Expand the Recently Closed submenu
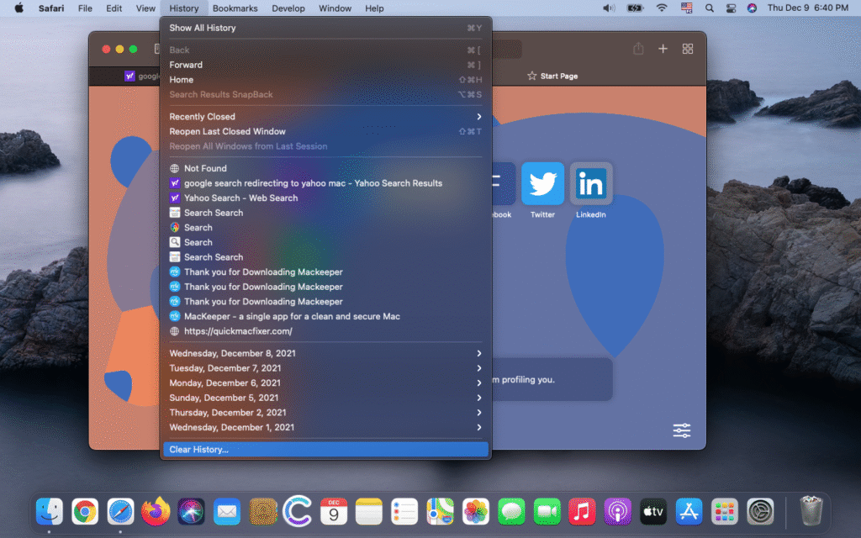The image size is (861, 538). click(x=325, y=117)
